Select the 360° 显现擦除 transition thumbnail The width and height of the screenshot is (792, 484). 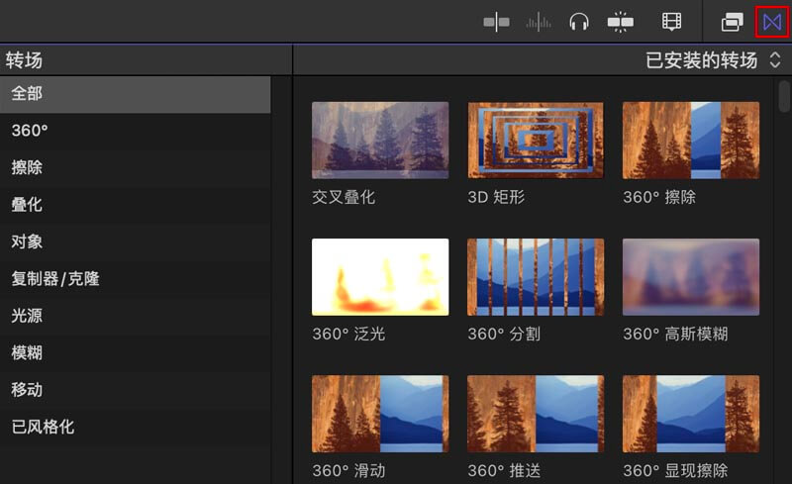(x=690, y=414)
